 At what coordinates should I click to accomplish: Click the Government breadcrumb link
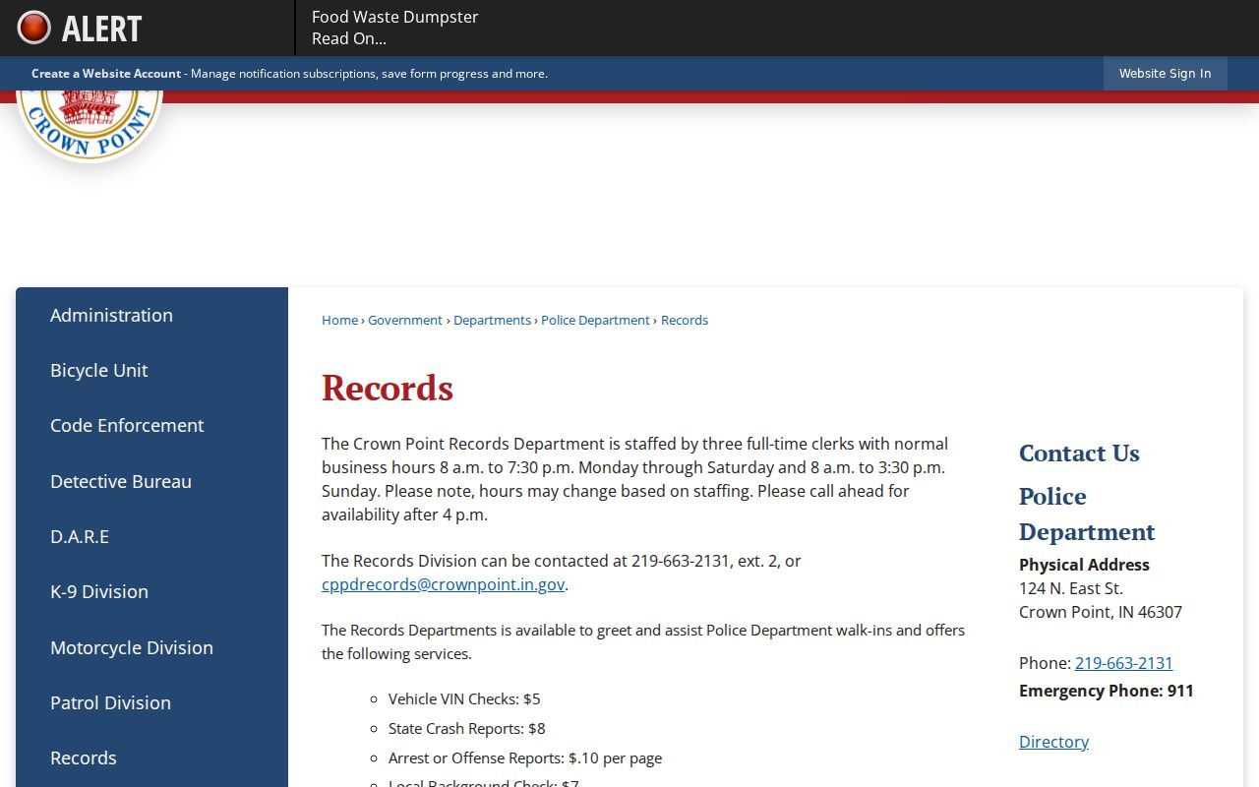point(405,320)
